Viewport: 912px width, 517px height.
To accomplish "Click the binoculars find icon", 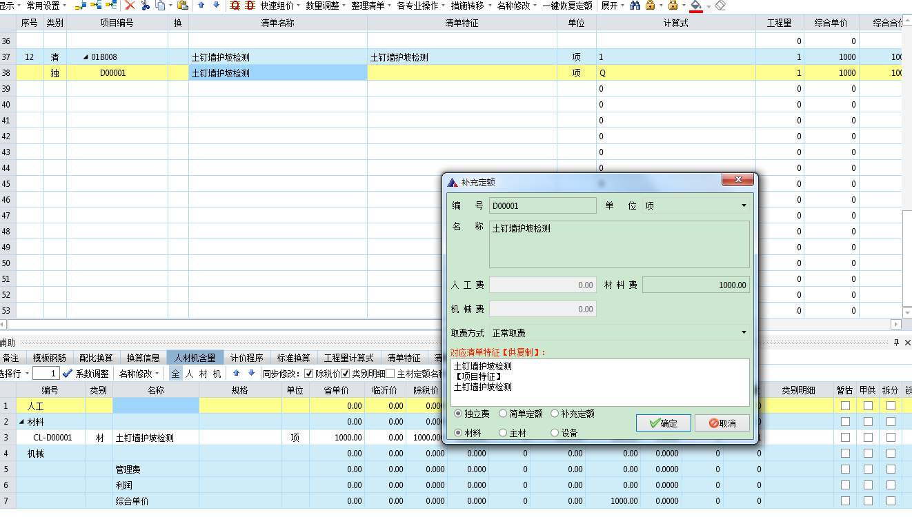I will point(635,6).
